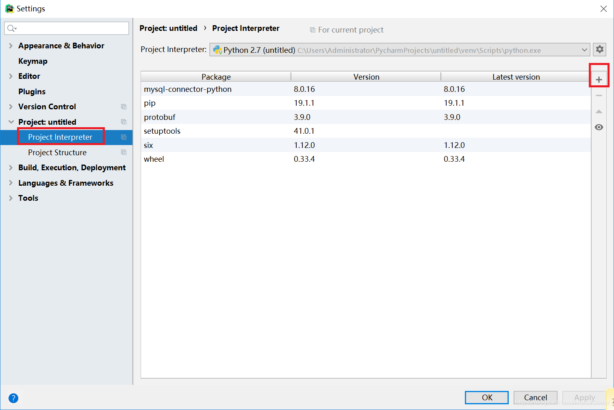Click the Cancel button
This screenshot has height=410, width=614.
536,397
